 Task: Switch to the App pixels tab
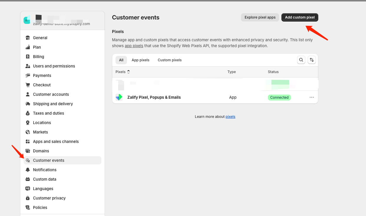point(140,60)
